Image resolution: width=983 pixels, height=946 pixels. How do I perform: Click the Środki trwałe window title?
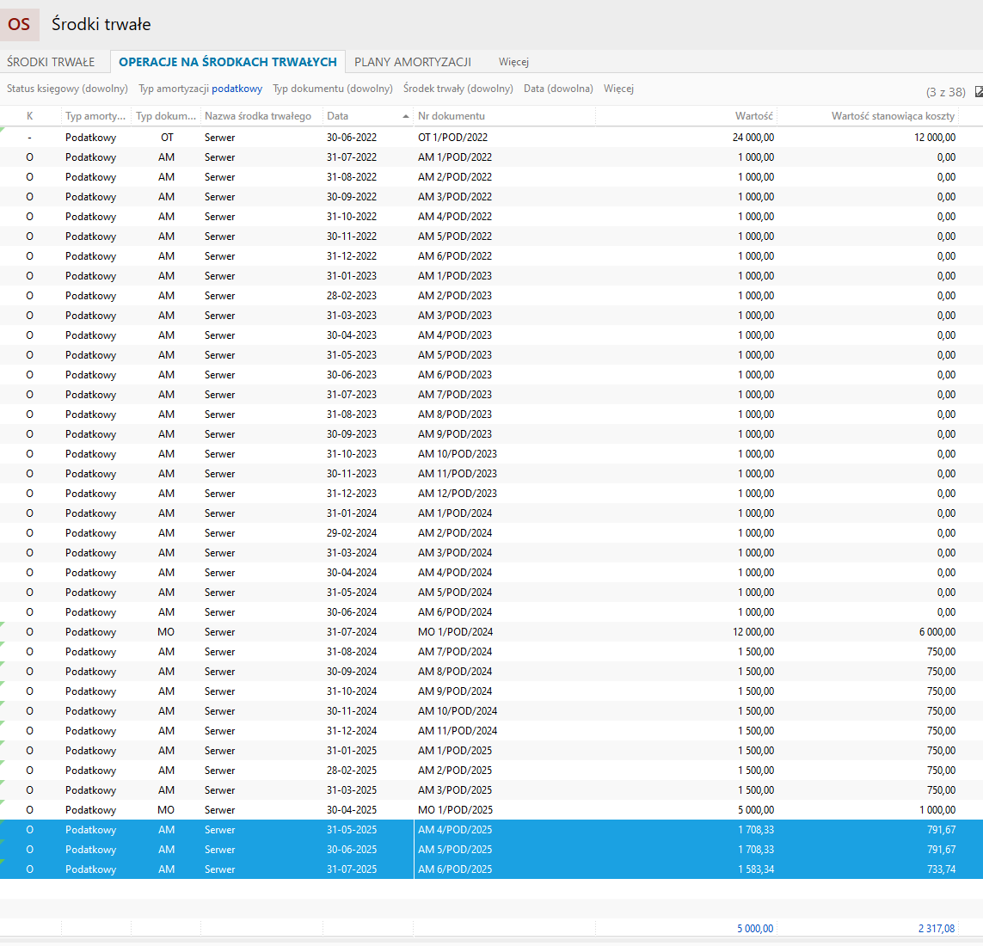(x=101, y=24)
